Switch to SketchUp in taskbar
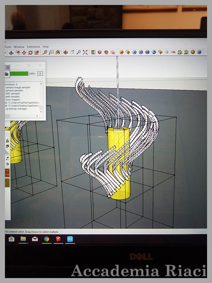 (58, 239)
